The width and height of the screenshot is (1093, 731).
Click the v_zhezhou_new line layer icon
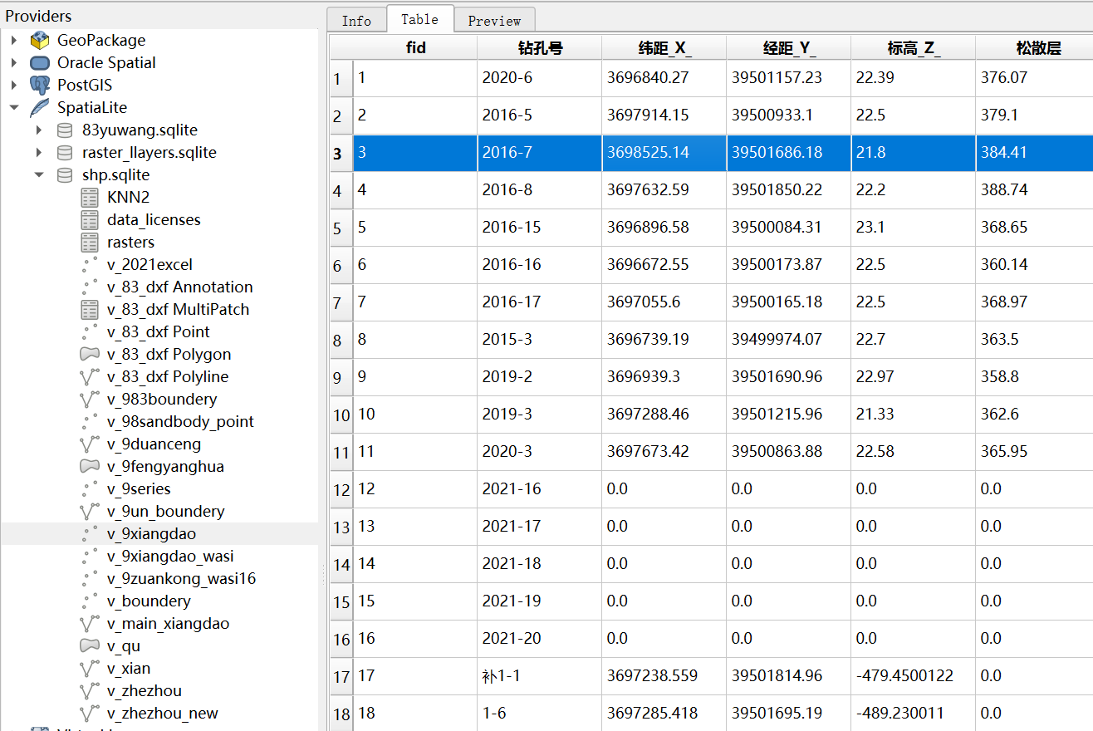90,714
